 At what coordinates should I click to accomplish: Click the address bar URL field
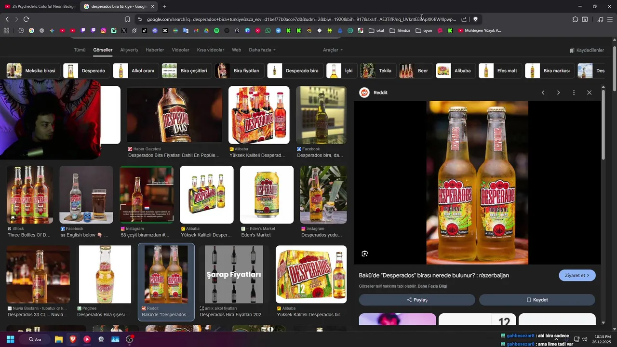point(301,19)
